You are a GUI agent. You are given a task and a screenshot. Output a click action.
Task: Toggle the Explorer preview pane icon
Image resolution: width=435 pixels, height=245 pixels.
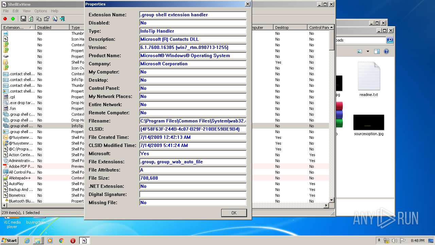[377, 52]
